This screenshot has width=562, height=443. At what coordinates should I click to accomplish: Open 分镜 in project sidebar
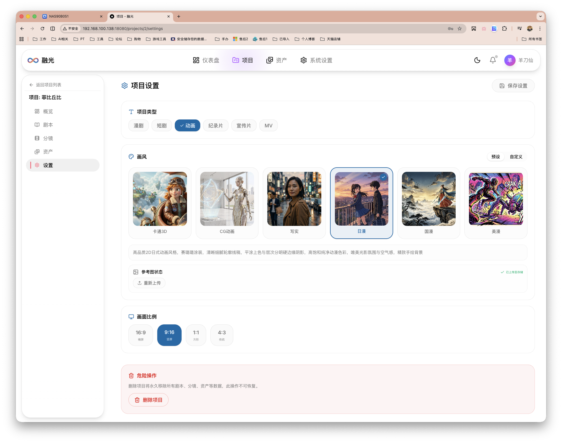[63, 138]
